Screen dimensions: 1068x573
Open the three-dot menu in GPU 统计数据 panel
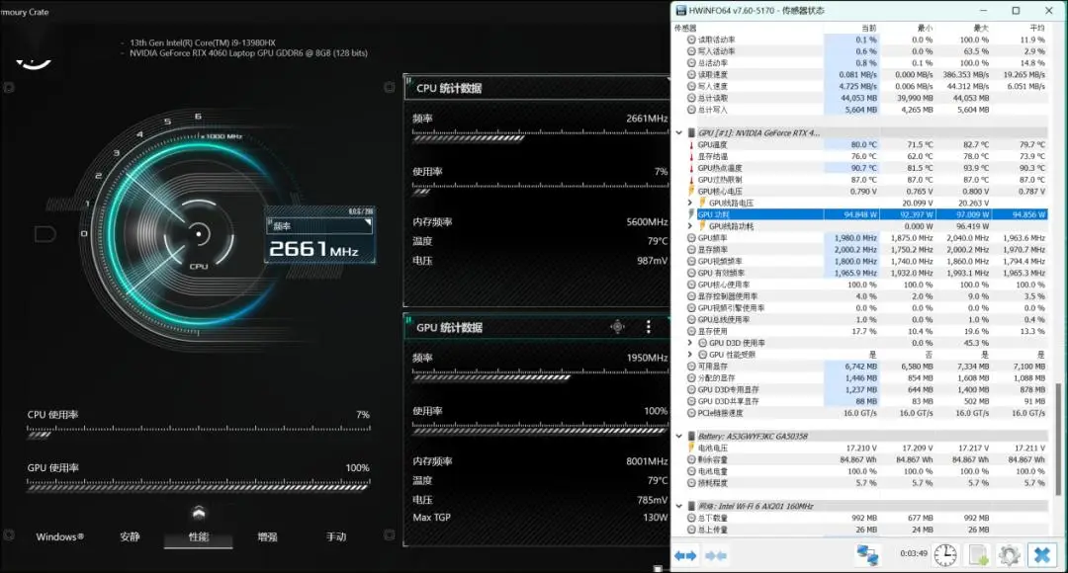649,327
